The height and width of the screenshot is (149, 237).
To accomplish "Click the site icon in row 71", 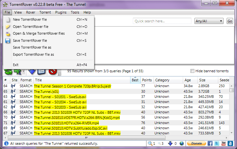I will point(13,123).
